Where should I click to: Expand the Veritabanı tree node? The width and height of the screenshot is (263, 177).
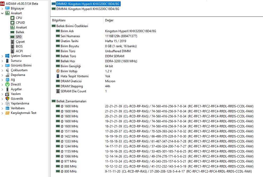2,108
